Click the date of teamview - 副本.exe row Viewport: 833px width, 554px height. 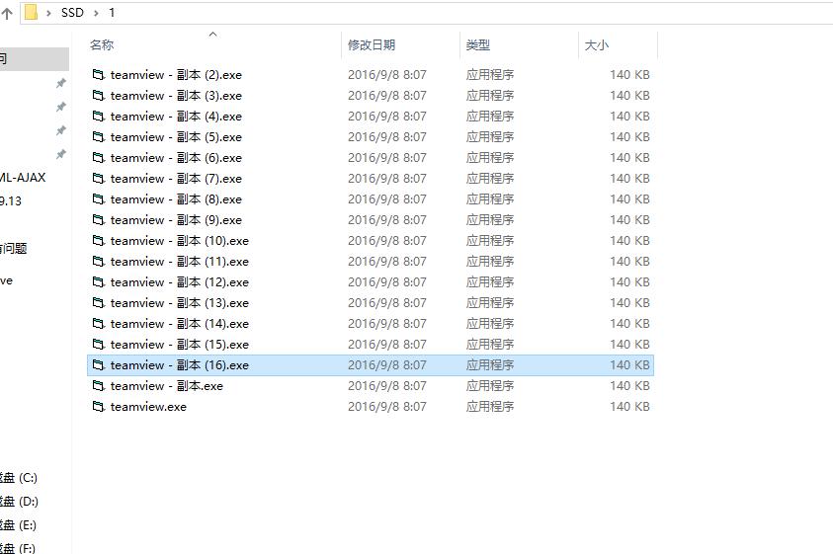point(386,385)
